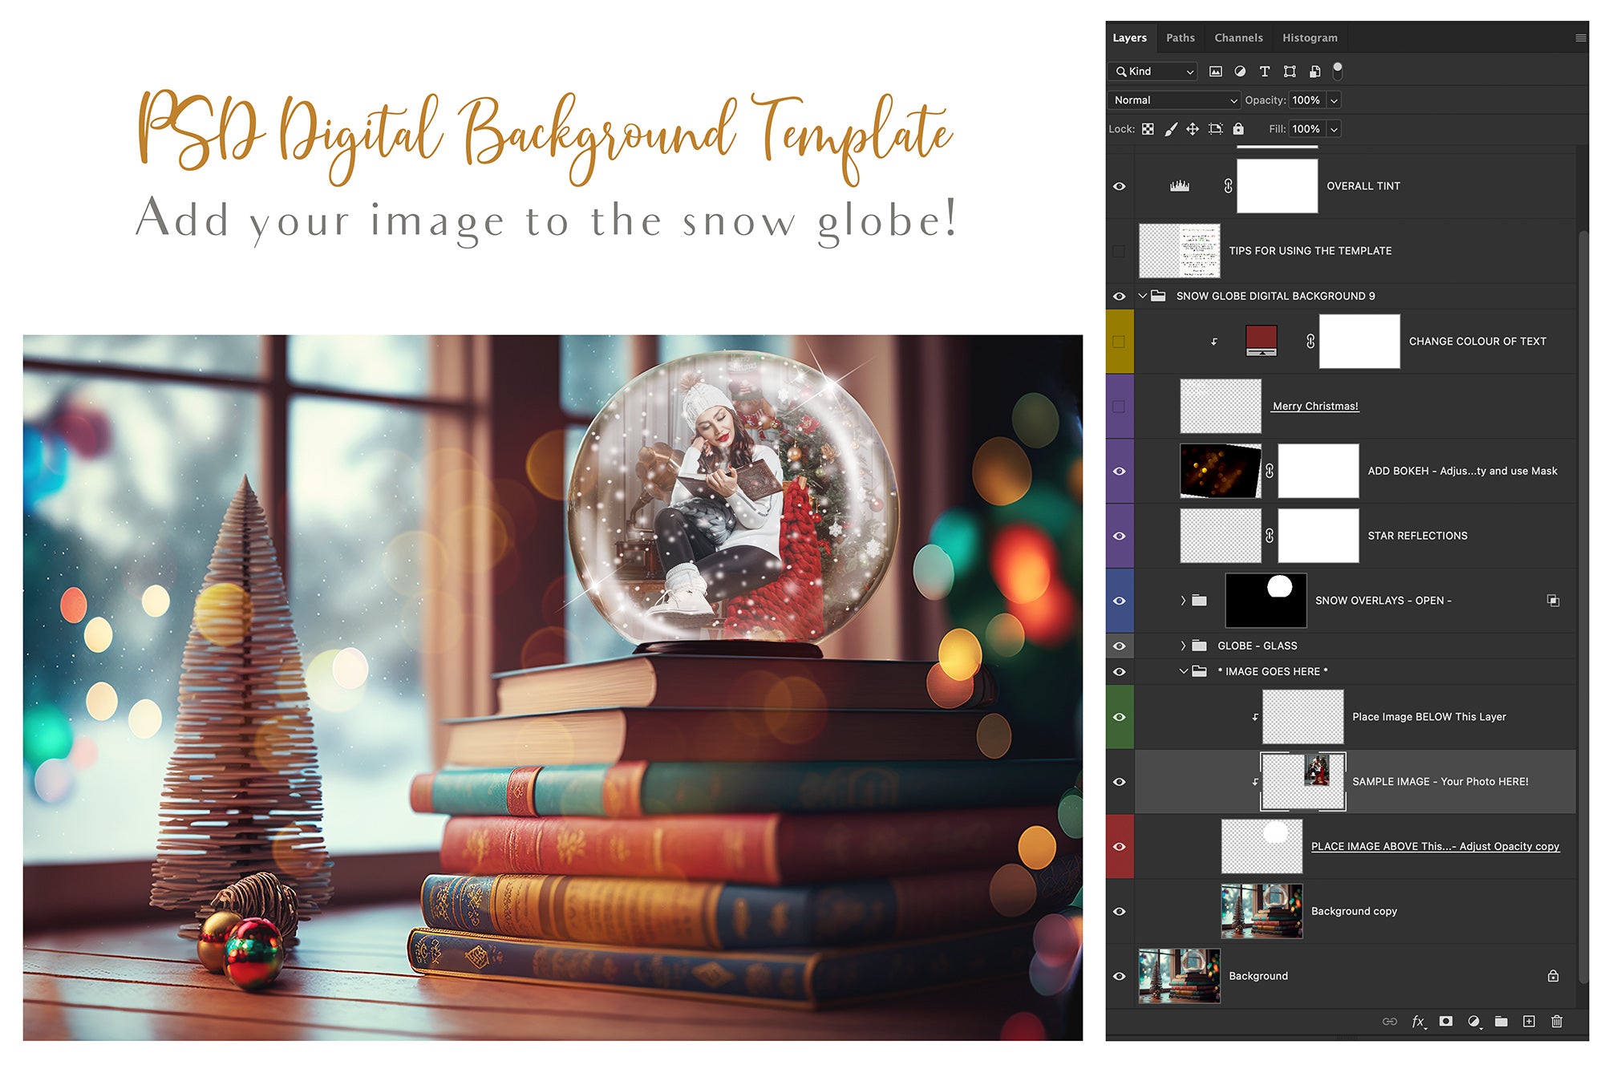This screenshot has height=1069, width=1604.
Task: Open the Opacity 100% dropdown
Action: (x=1334, y=100)
